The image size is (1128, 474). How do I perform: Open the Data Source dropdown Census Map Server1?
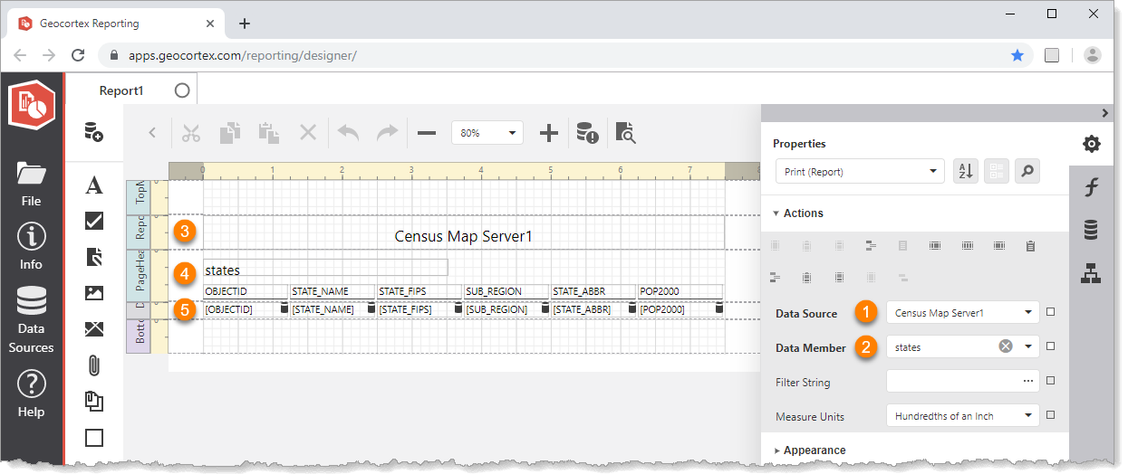[962, 313]
